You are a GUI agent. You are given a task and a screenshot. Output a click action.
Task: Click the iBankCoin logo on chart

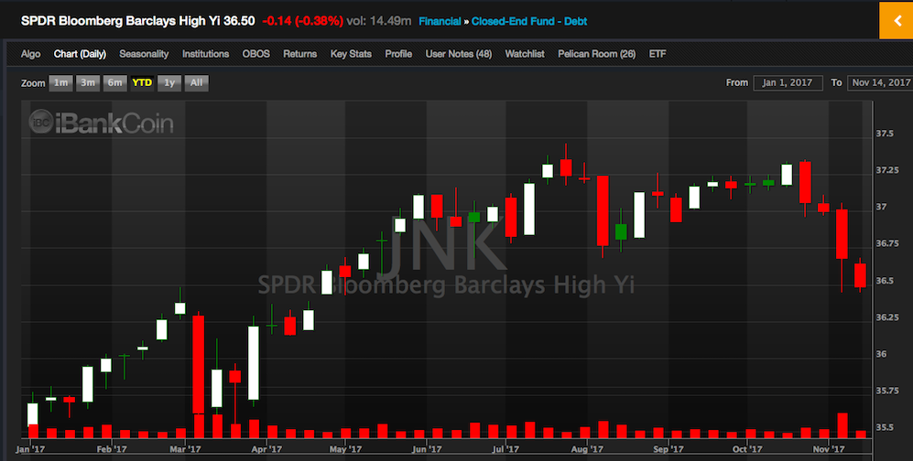pyautogui.click(x=102, y=122)
